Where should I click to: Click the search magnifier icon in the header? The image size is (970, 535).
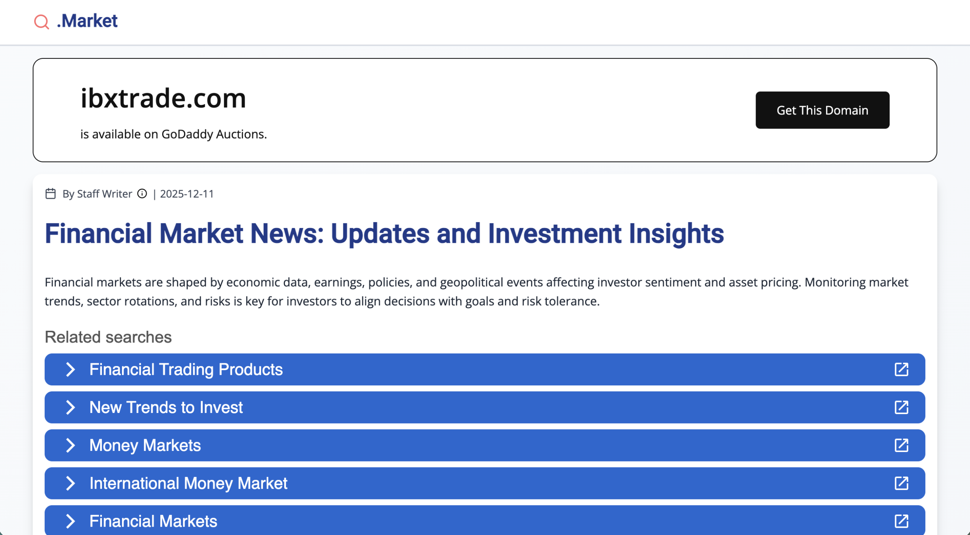coord(41,22)
